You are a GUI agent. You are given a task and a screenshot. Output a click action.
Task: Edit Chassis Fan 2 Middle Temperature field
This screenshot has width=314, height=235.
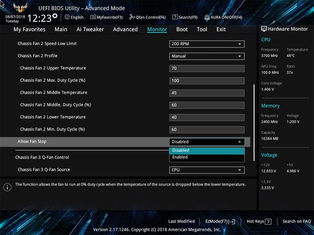(207, 93)
